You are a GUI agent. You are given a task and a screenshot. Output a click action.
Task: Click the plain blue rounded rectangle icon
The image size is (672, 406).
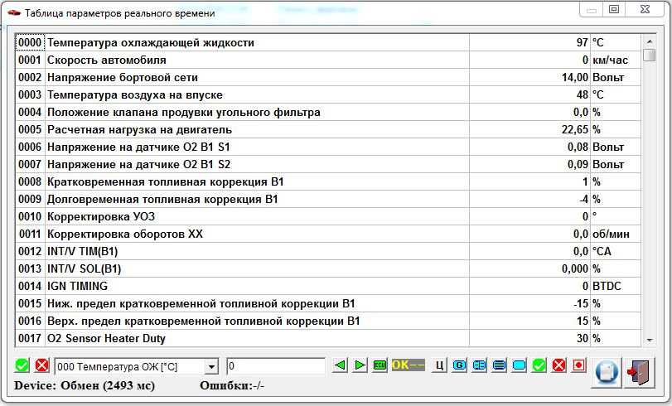coord(519,365)
